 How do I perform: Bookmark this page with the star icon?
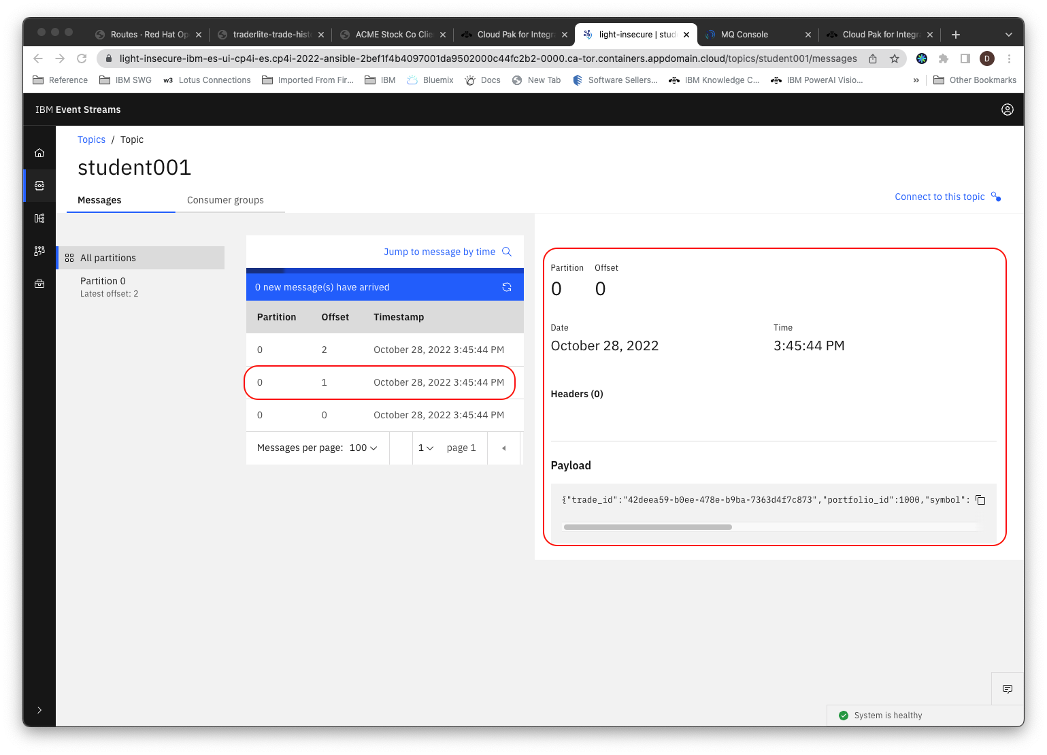895,58
